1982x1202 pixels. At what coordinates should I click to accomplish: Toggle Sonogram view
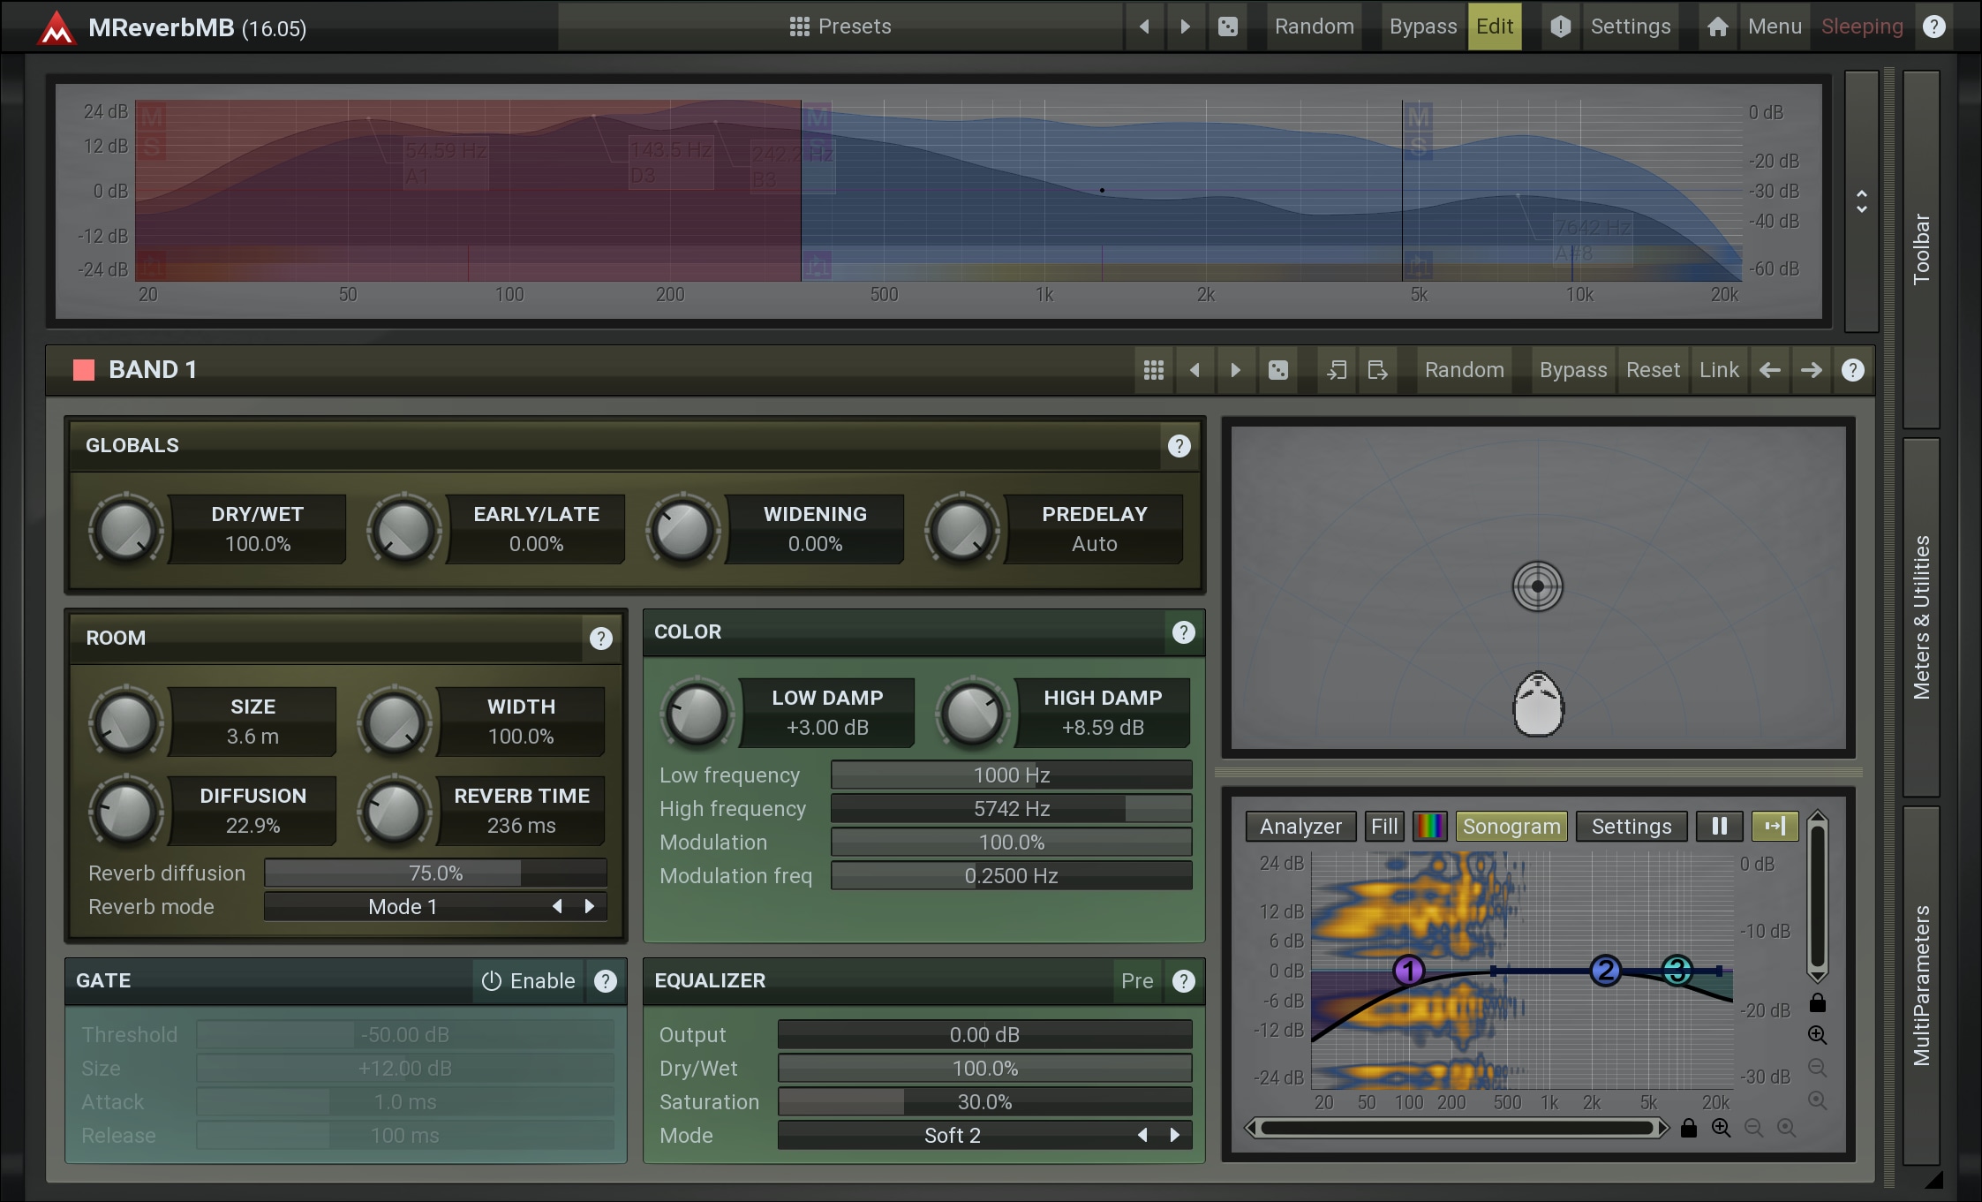pos(1511,827)
